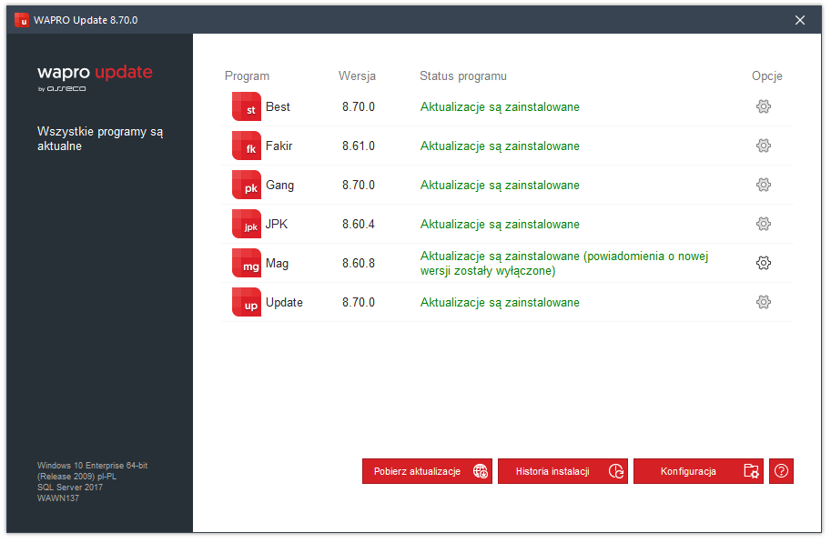Open the Konfiguracja settings button
Screen dimensions: 831x543
[698, 471]
